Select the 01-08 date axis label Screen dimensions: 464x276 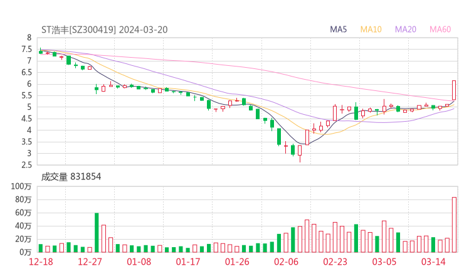click(x=139, y=262)
